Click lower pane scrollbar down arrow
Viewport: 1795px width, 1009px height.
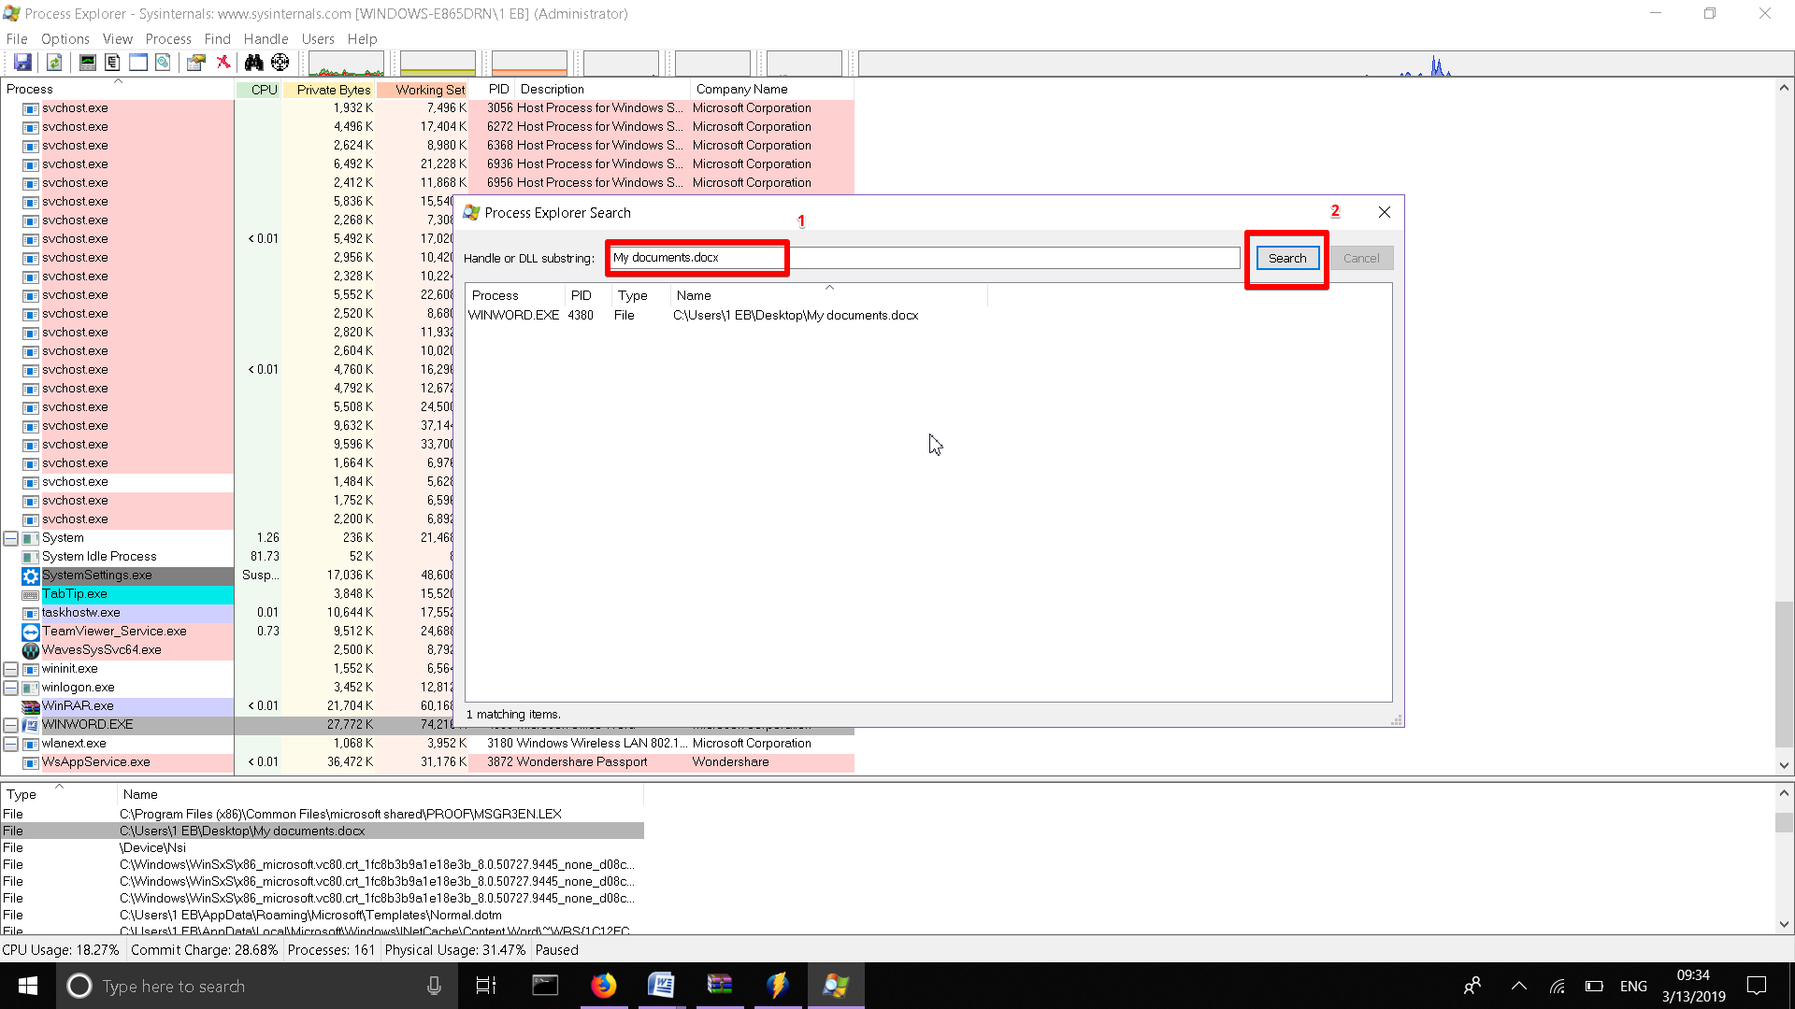[x=1784, y=924]
